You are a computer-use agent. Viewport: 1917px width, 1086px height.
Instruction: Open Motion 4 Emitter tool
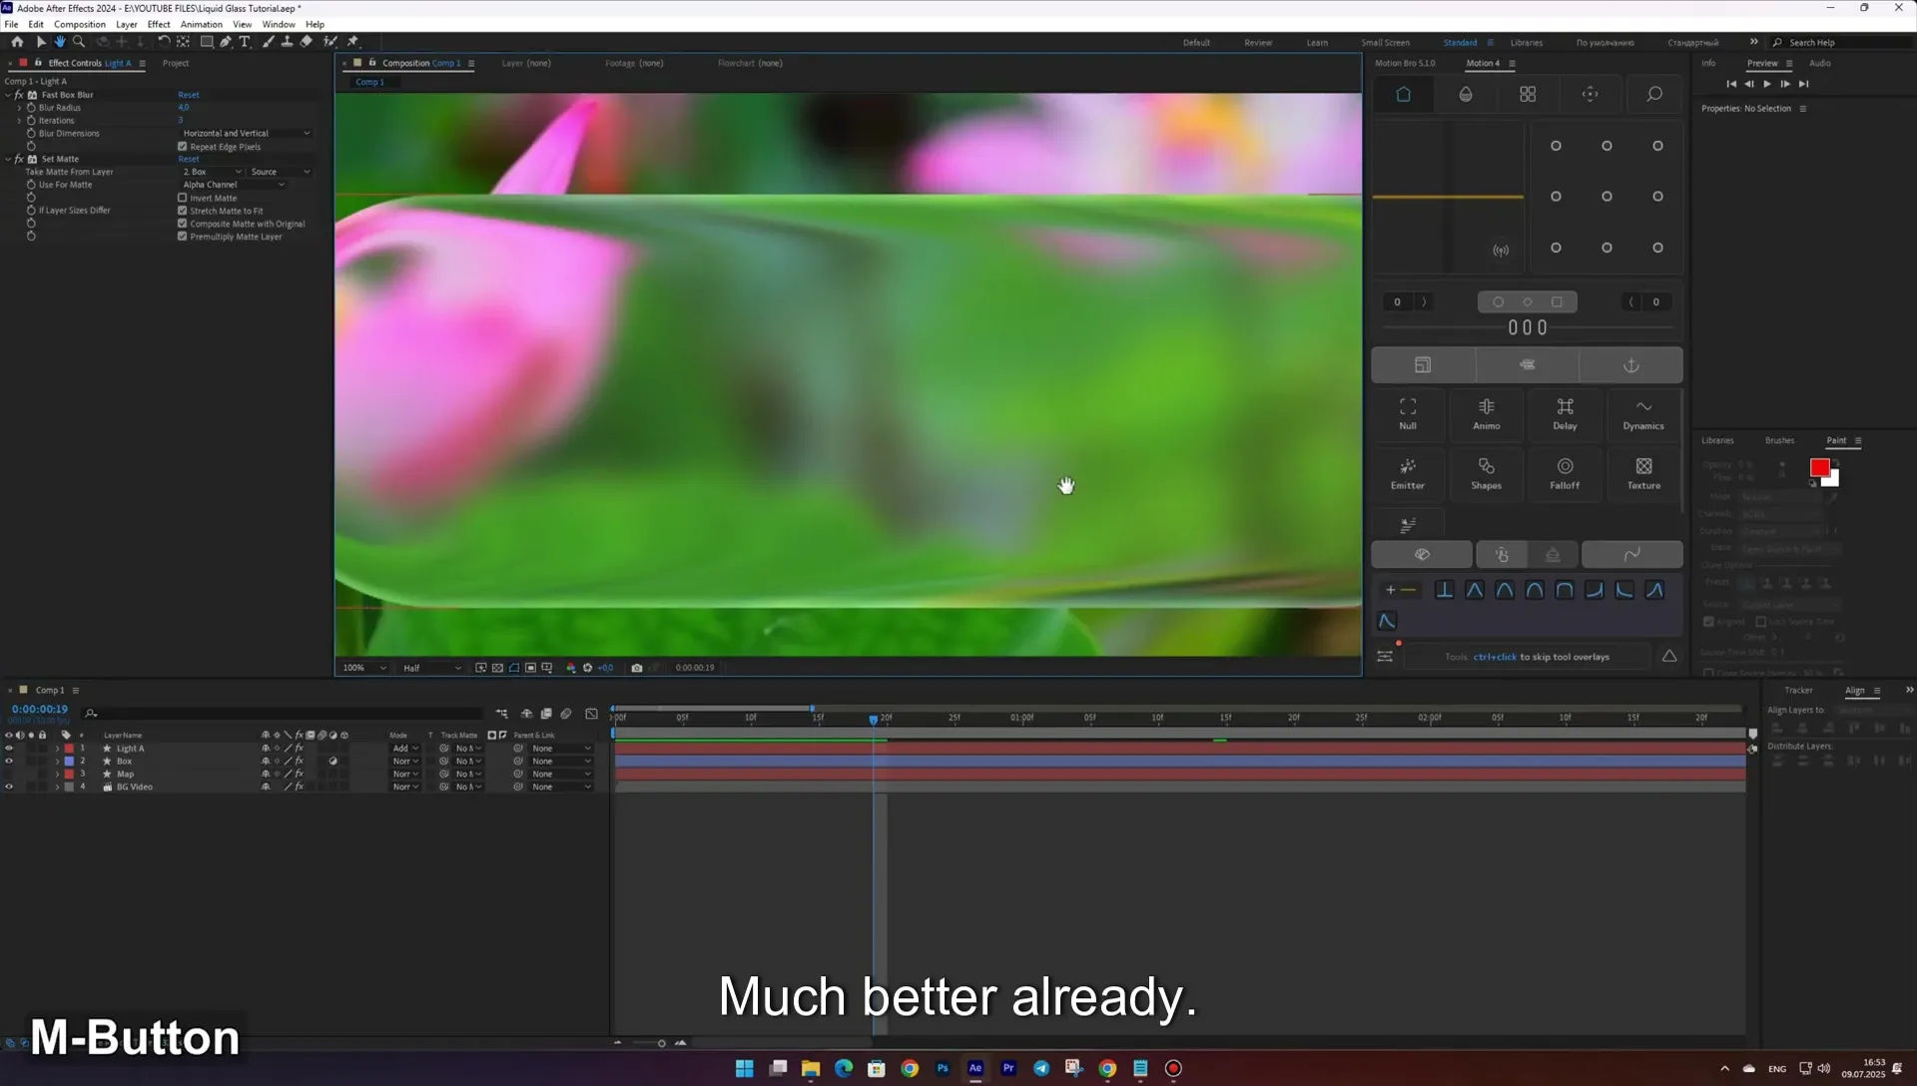pyautogui.click(x=1408, y=473)
